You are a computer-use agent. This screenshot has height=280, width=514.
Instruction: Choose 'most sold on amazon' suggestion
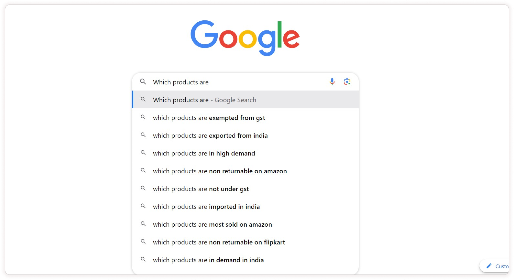[213, 224]
